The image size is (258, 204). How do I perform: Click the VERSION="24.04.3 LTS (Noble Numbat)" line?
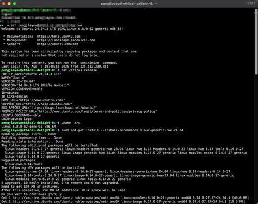pyautogui.click(x=35, y=85)
